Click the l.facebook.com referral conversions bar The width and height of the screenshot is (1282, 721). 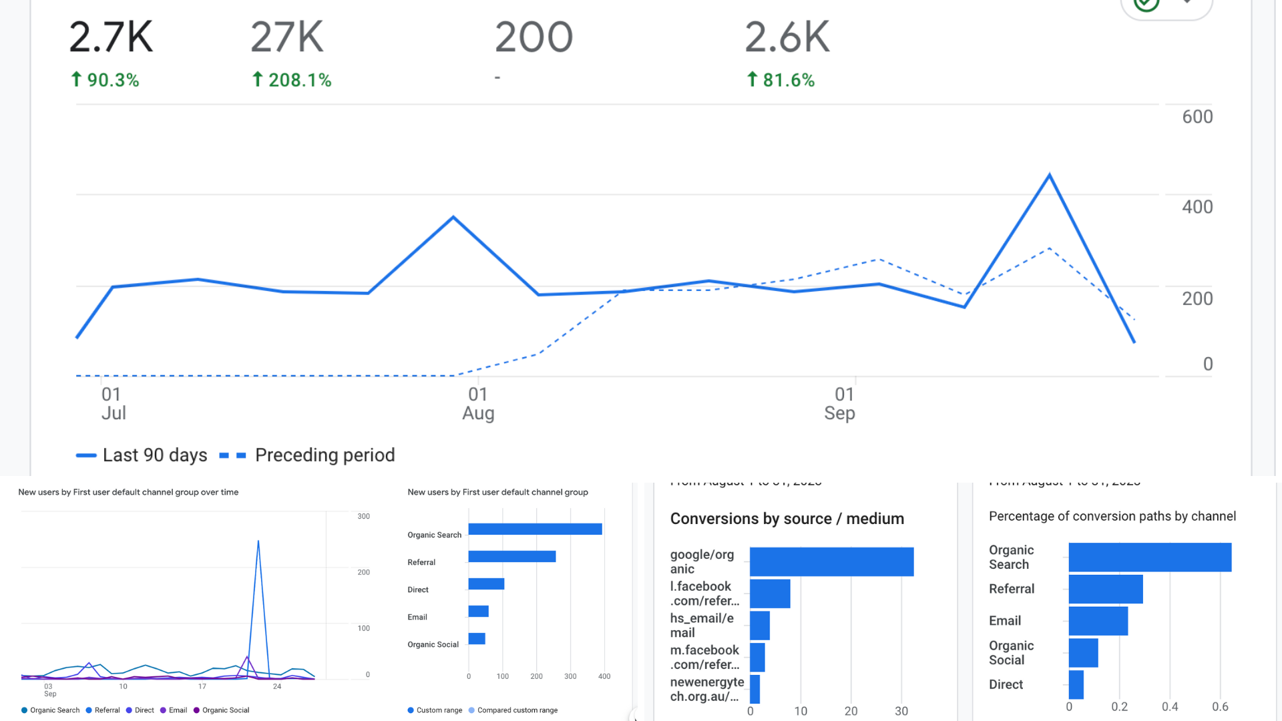[x=770, y=593]
